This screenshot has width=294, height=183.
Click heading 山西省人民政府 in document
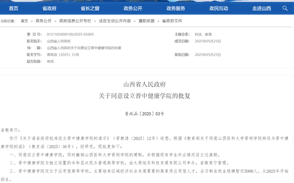145,85
